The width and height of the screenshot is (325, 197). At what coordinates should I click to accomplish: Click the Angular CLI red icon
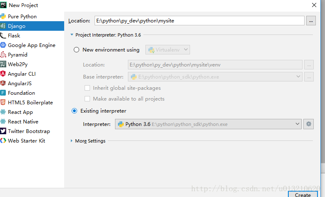(x=3, y=74)
